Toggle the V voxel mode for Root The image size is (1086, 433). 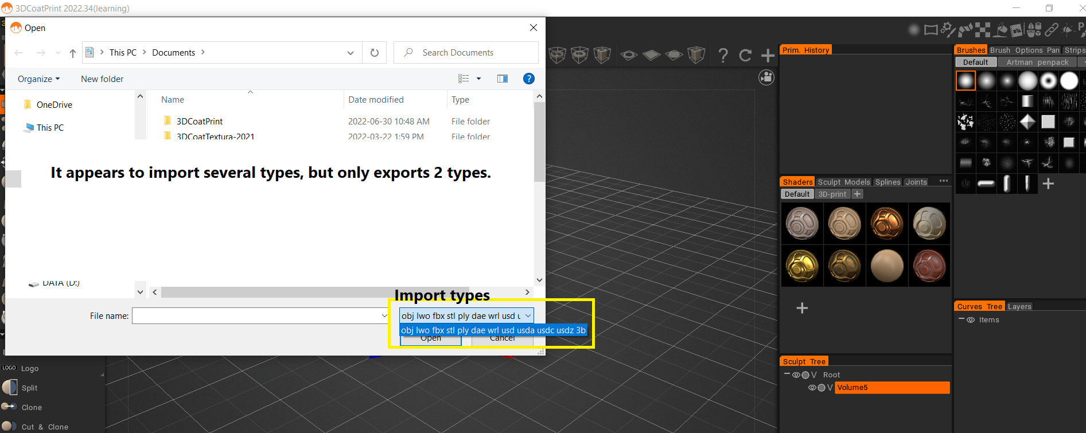814,375
